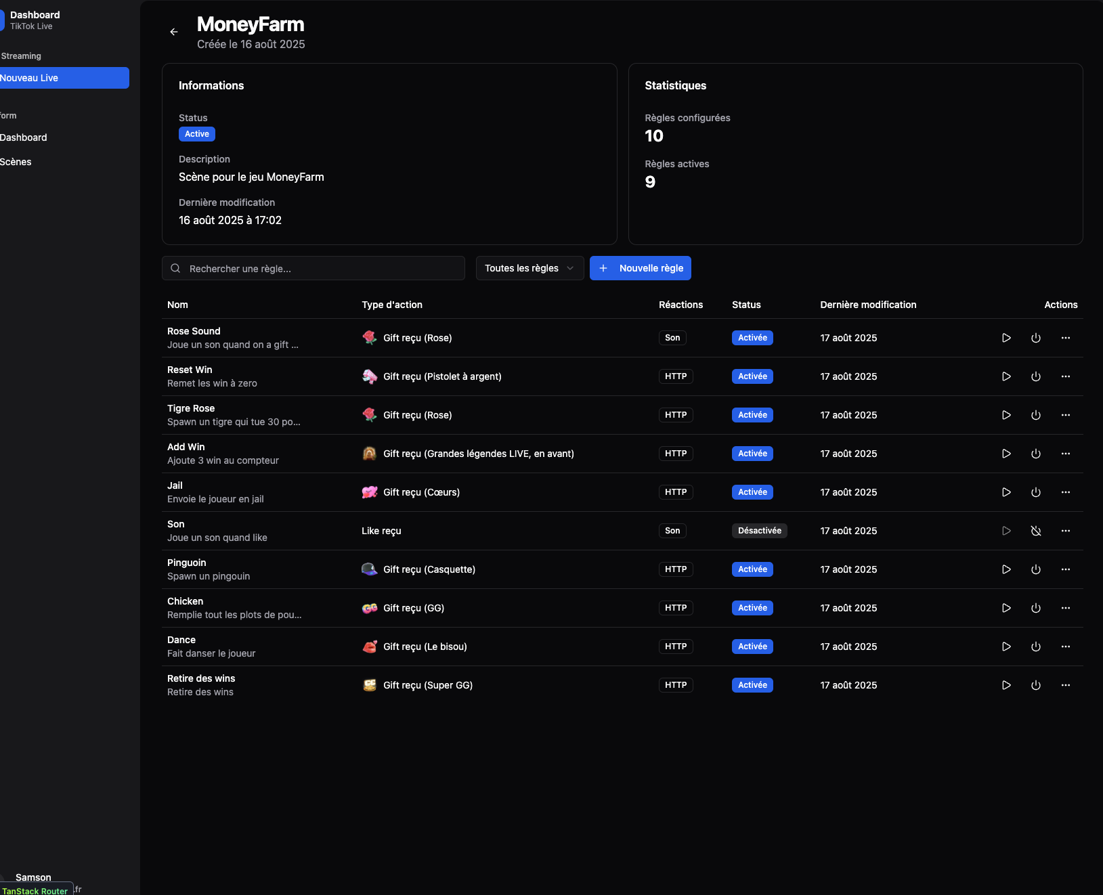1103x895 pixels.
Task: Sort by the Nom column header
Action: point(177,305)
